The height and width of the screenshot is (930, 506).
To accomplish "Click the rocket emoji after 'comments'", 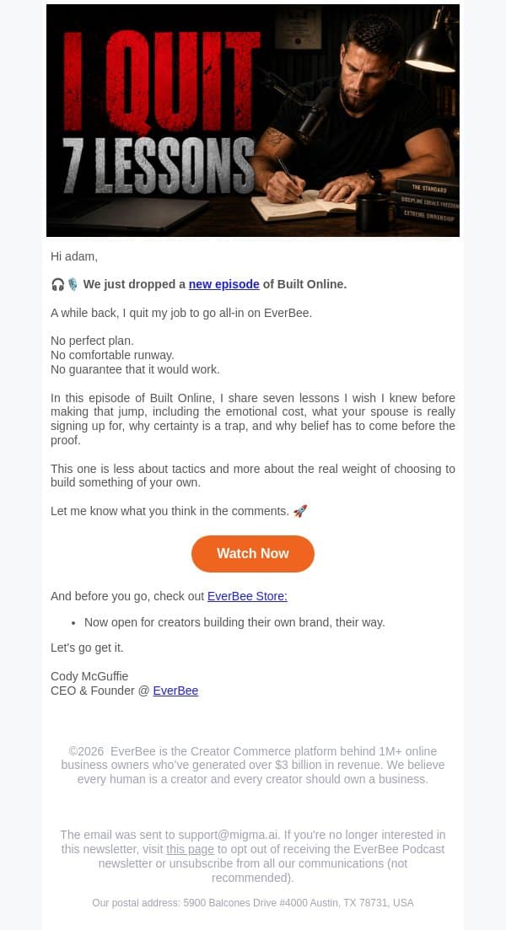I will point(300,511).
